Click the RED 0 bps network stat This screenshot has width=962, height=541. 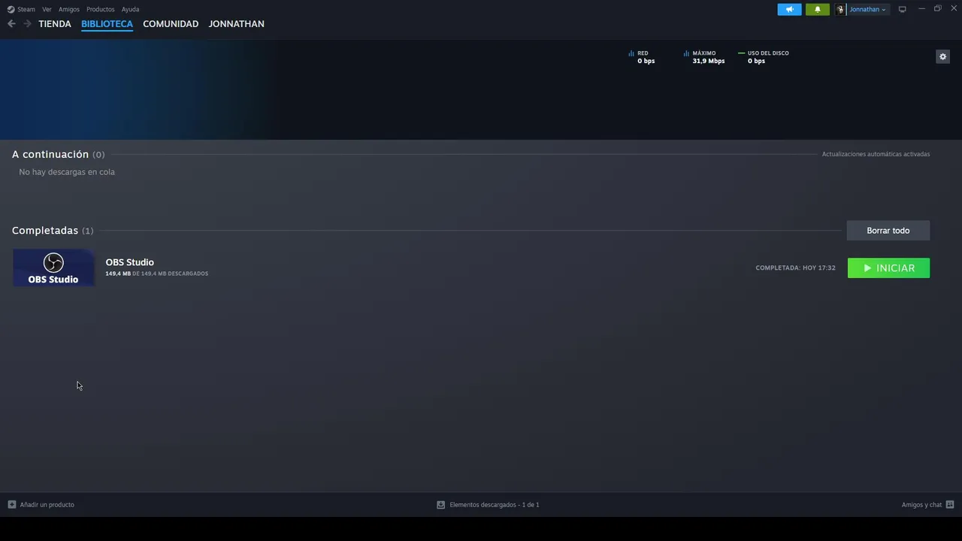click(x=642, y=57)
